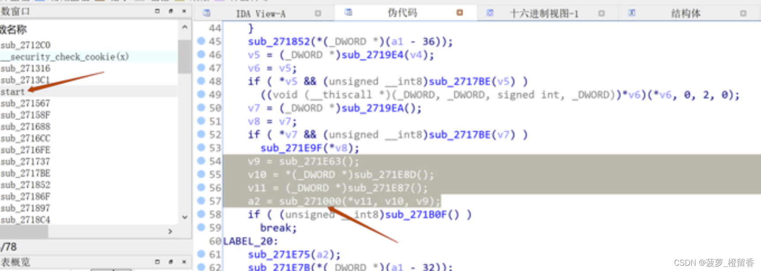The width and height of the screenshot is (761, 271).
Task: Click functions list scroll up arrow
Action: click(185, 27)
